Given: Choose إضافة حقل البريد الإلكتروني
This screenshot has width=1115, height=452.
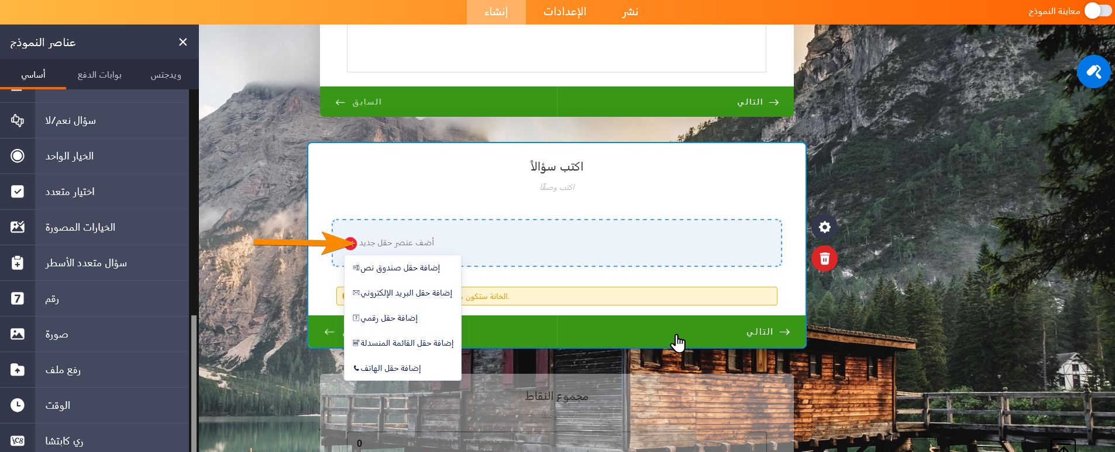Looking at the screenshot, I should coord(402,293).
